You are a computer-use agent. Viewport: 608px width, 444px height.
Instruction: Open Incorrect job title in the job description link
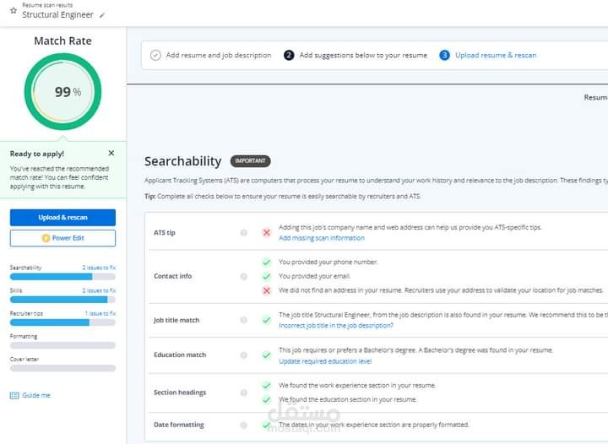(x=336, y=326)
